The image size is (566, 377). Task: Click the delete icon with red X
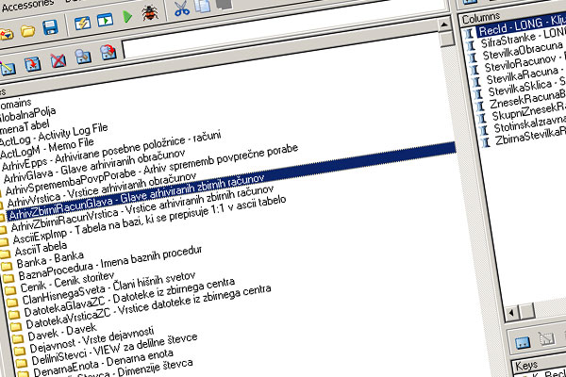tap(57, 63)
